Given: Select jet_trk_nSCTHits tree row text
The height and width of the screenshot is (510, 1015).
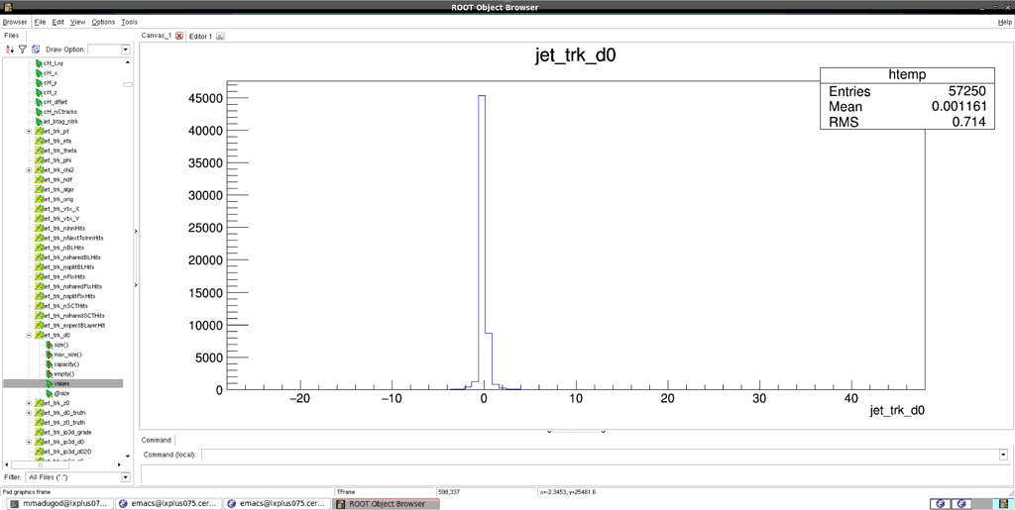Looking at the screenshot, I should [66, 306].
